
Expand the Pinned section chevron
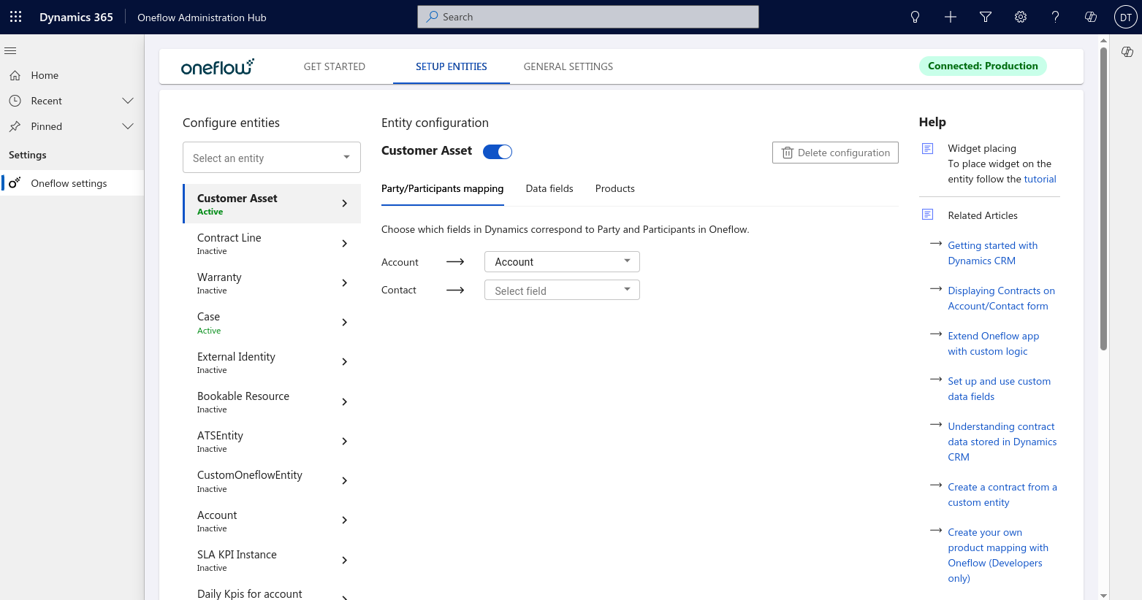(128, 126)
